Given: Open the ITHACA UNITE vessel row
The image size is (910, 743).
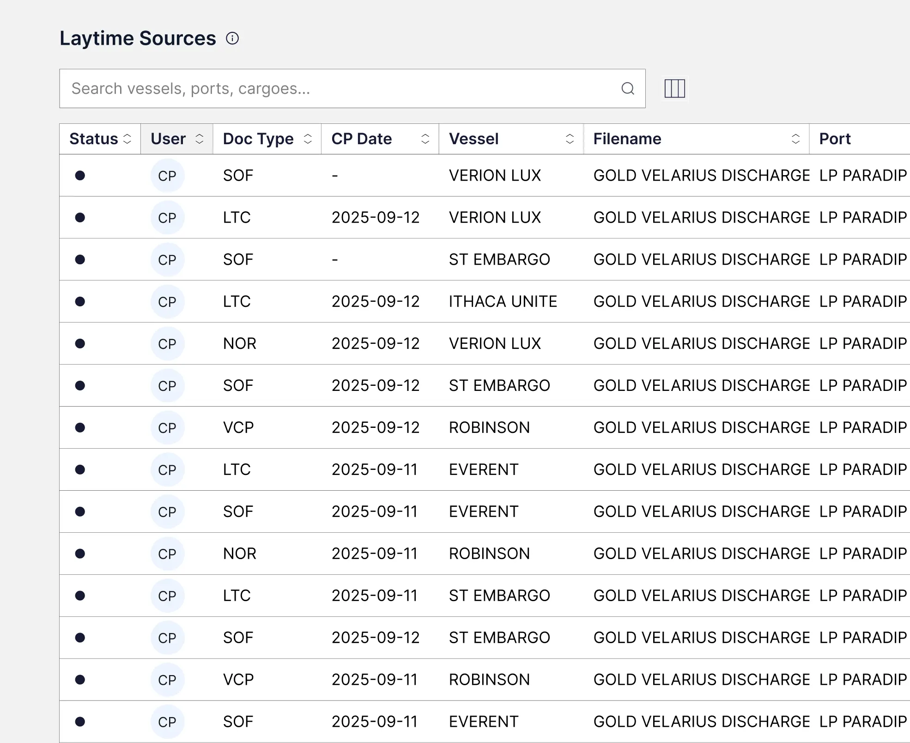Looking at the screenshot, I should click(x=503, y=302).
